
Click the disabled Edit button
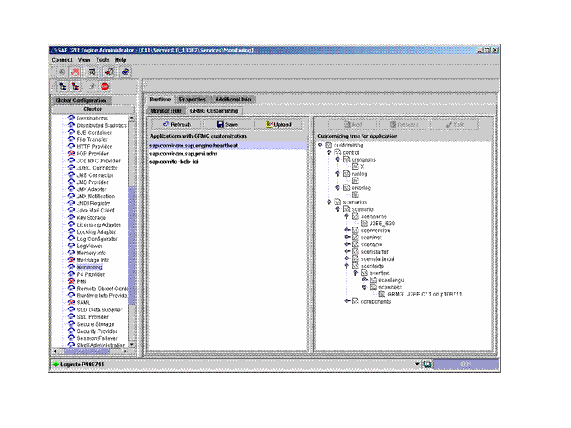(x=454, y=124)
